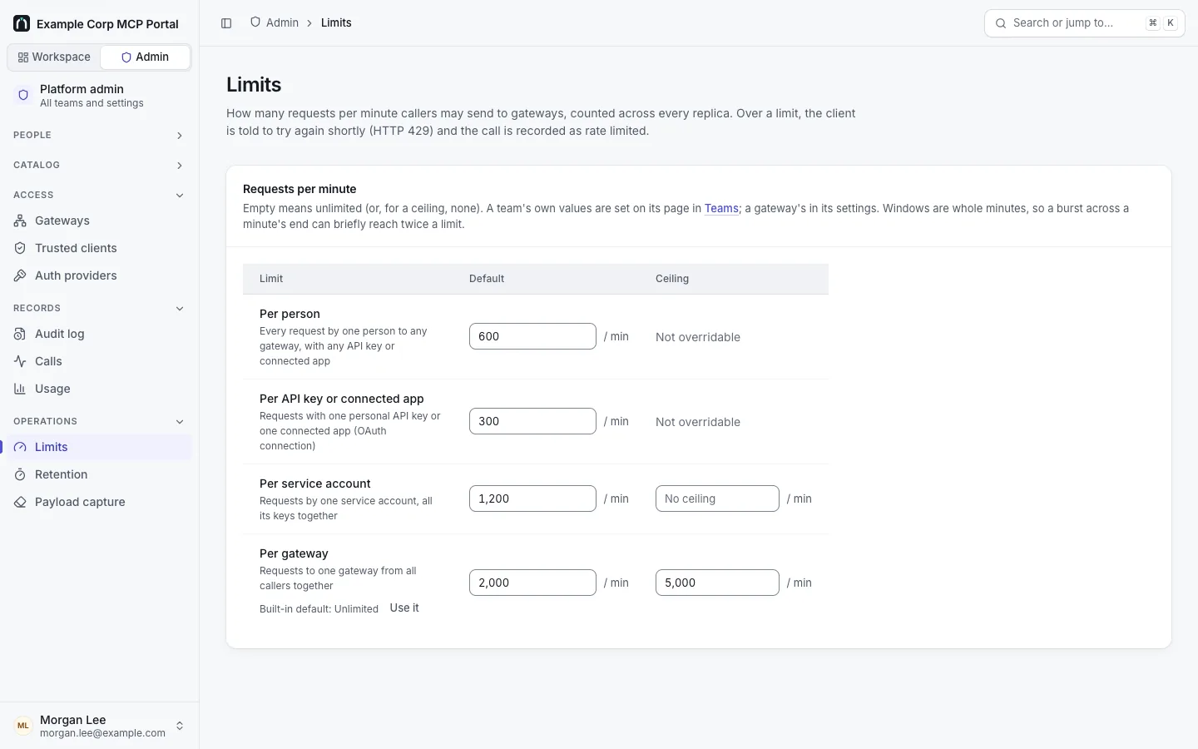Follow the Teams link
The width and height of the screenshot is (1198, 749).
click(x=721, y=208)
